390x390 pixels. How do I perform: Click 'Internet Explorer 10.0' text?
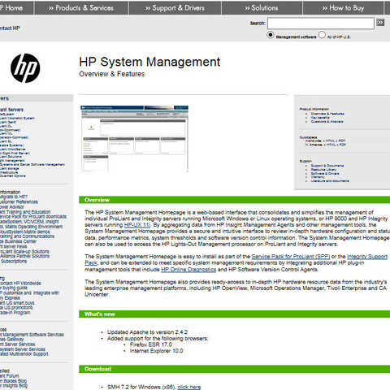(x=156, y=351)
